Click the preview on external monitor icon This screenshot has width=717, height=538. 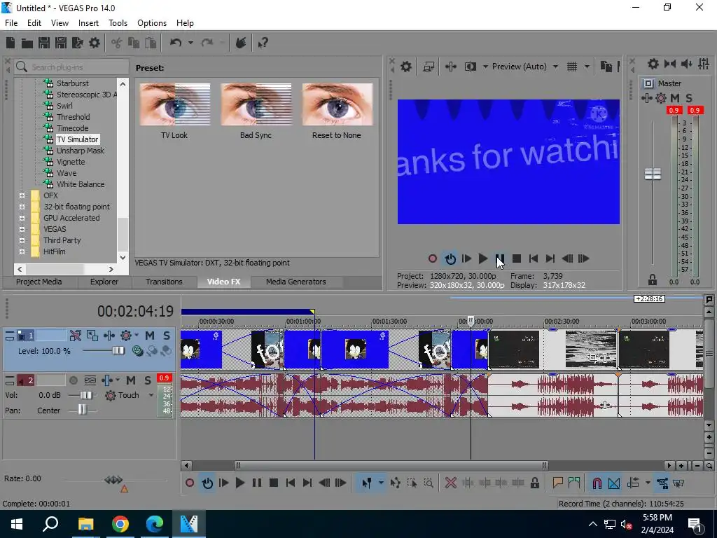(x=429, y=67)
